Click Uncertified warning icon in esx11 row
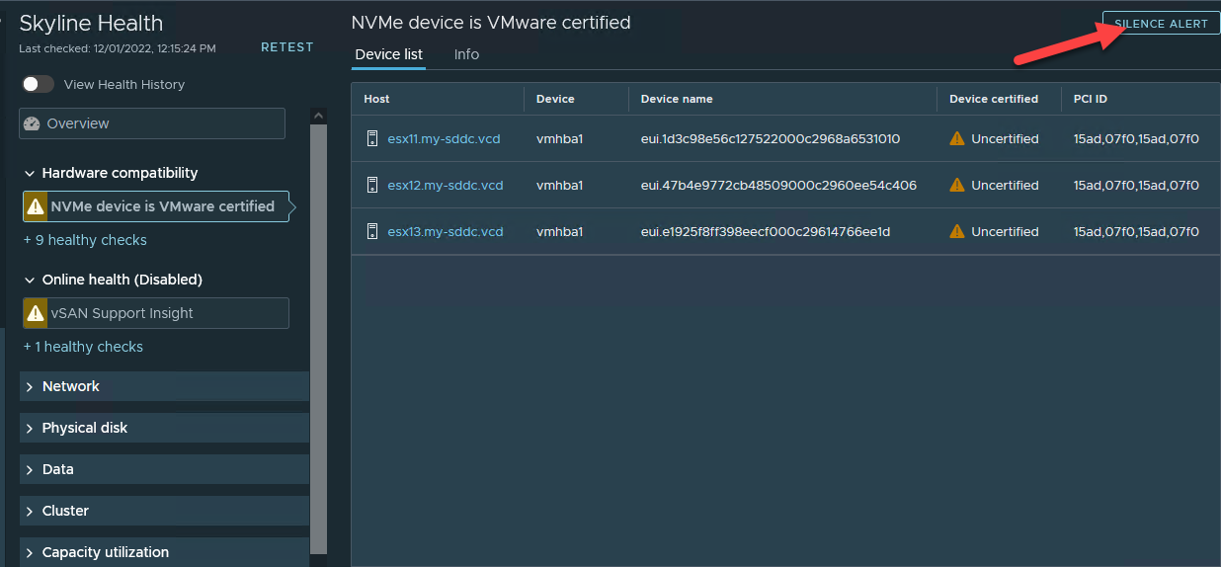 click(x=956, y=139)
